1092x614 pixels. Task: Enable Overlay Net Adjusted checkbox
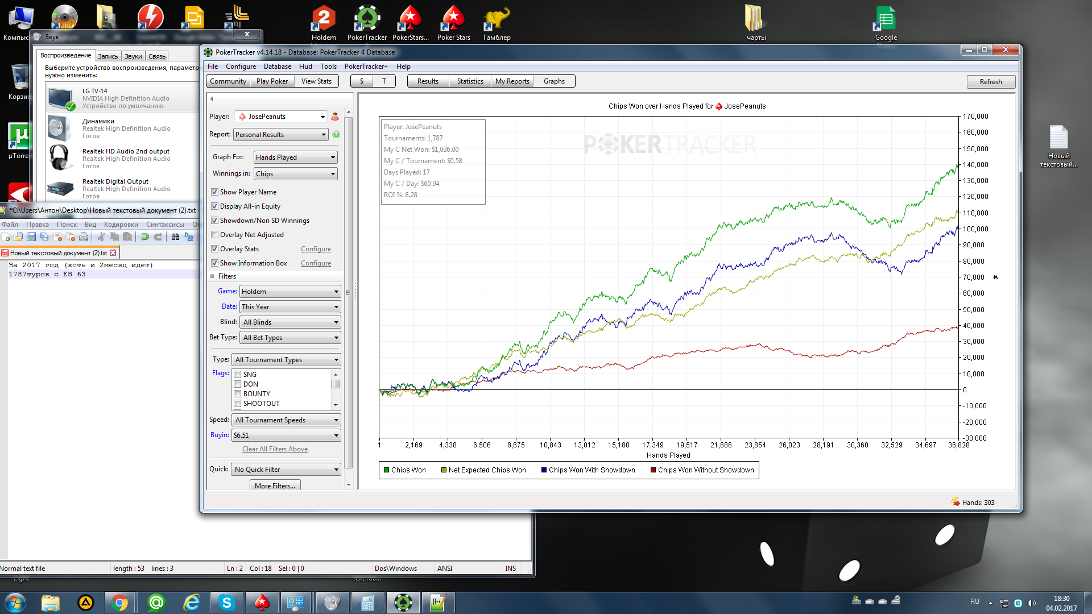(214, 235)
